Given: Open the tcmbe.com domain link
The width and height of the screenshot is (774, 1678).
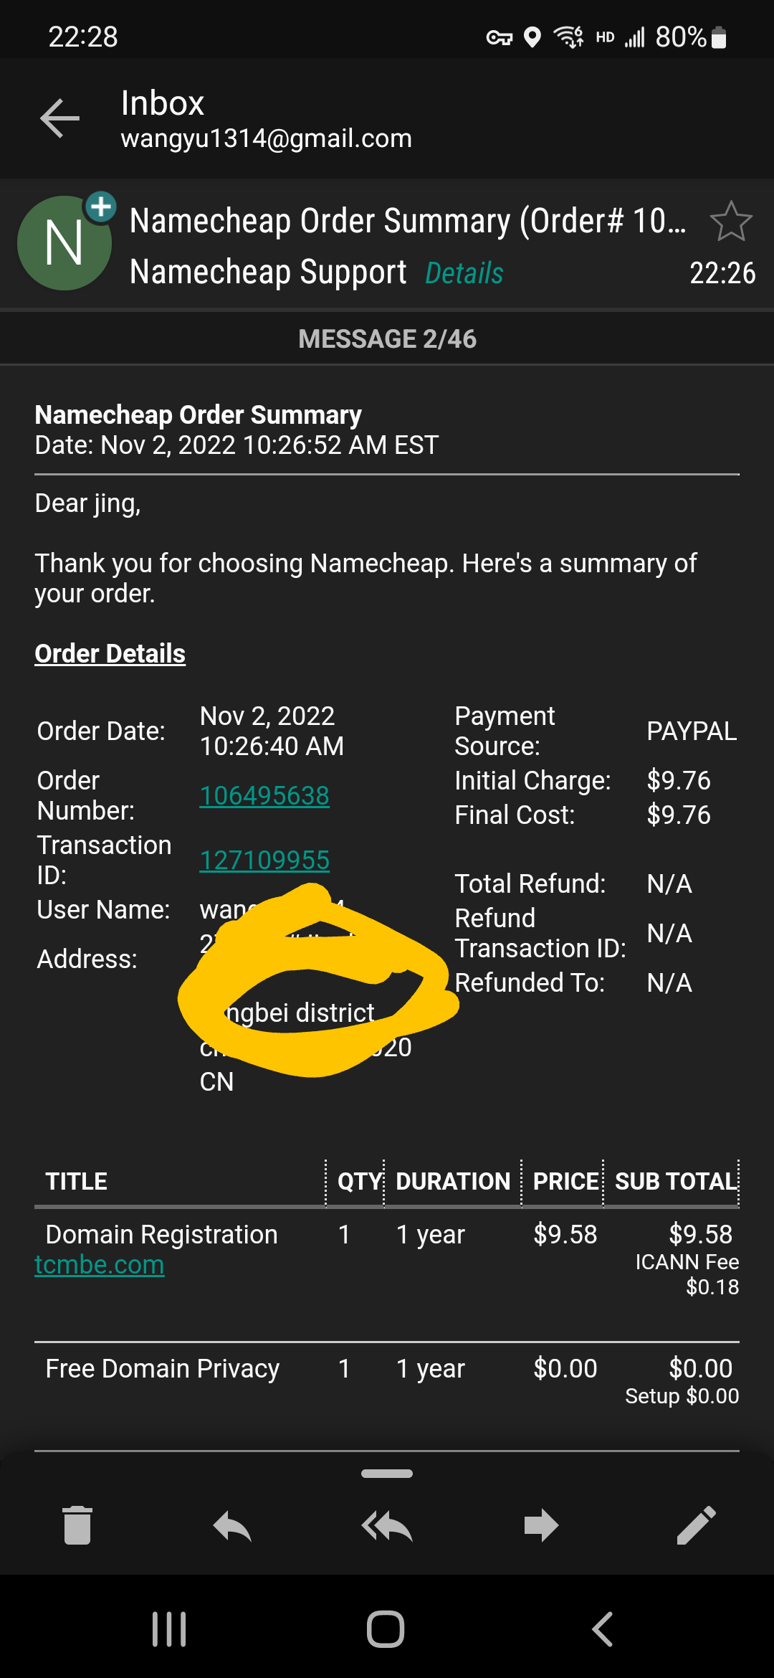Looking at the screenshot, I should tap(100, 1264).
